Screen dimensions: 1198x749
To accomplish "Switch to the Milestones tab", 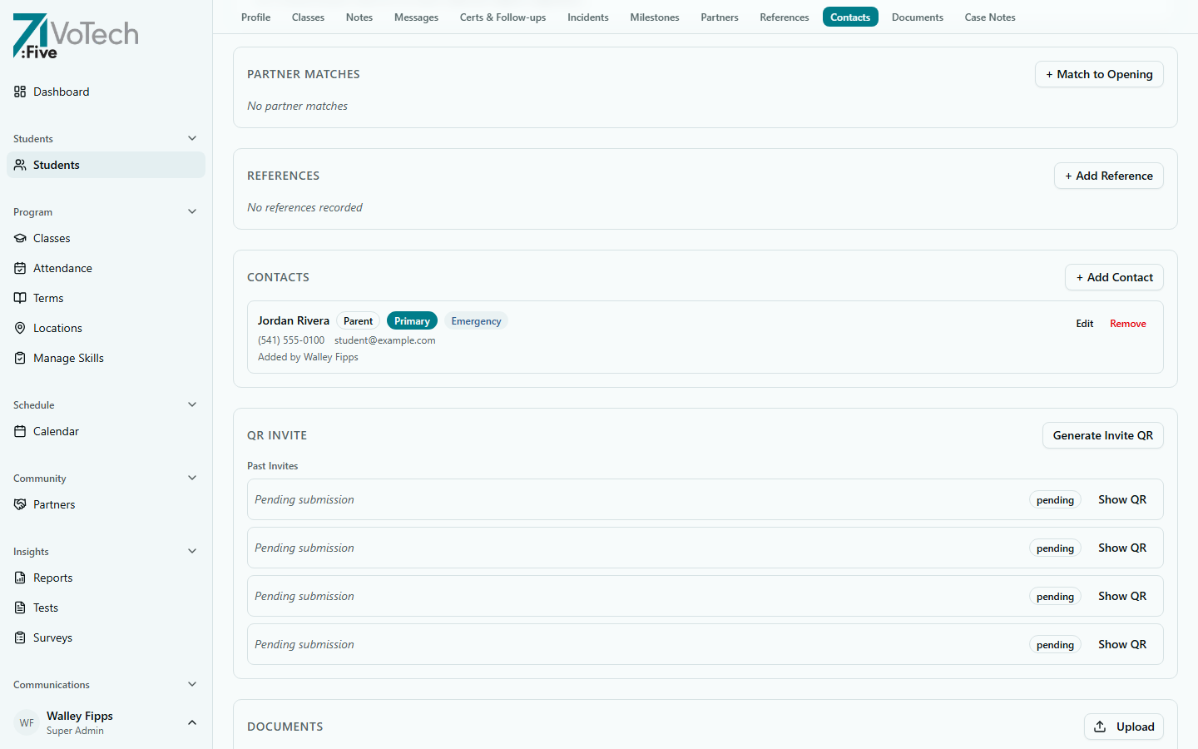I will pos(655,17).
